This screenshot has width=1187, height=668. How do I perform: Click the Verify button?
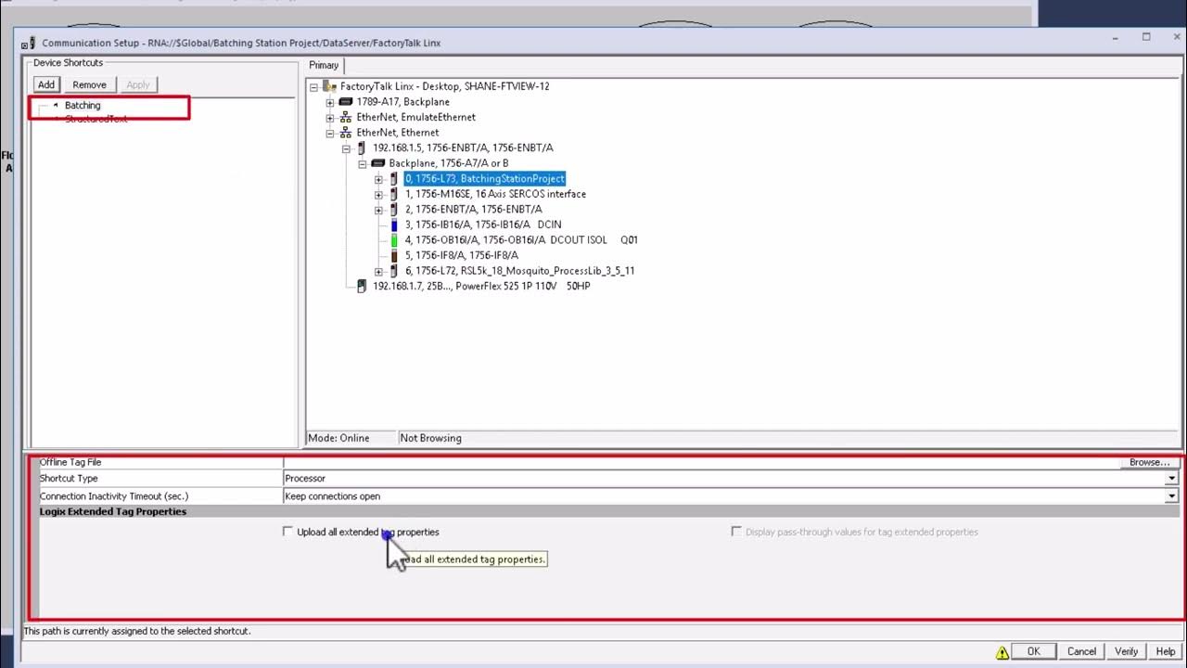(1126, 651)
